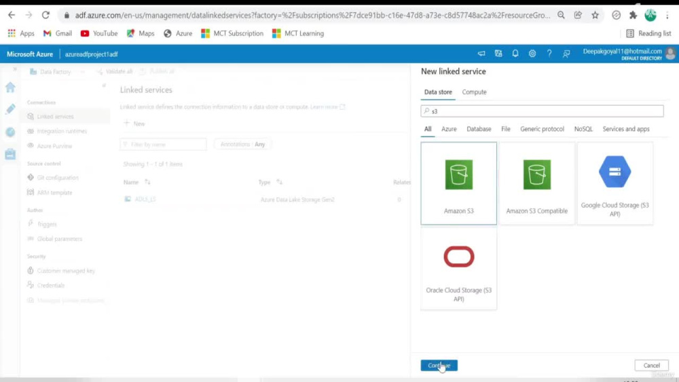The width and height of the screenshot is (679, 382).
Task: Switch to the Data store tab
Action: [438, 92]
